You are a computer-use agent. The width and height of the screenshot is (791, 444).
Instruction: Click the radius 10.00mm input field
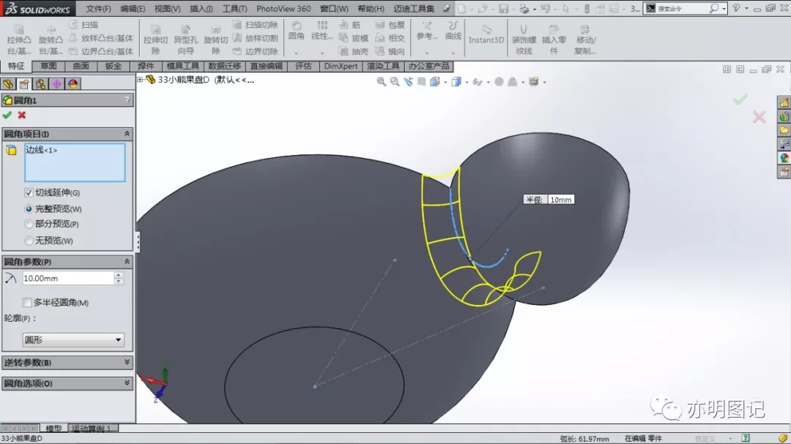click(x=68, y=278)
